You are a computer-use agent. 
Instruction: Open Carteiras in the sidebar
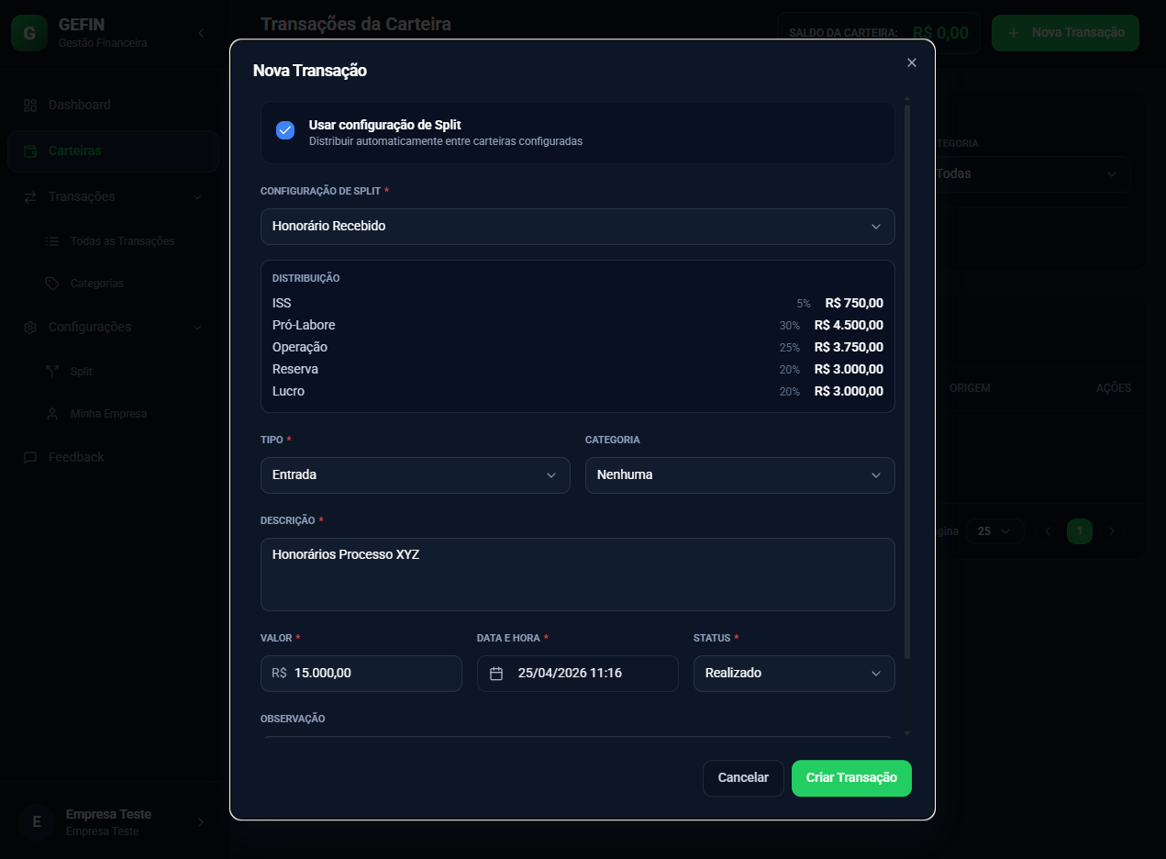tap(113, 151)
